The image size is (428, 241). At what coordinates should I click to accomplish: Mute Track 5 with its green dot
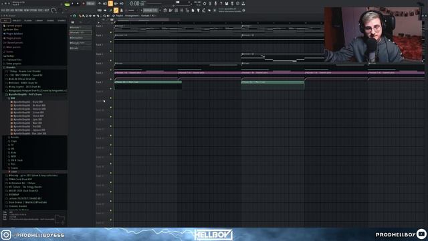tap(111, 70)
